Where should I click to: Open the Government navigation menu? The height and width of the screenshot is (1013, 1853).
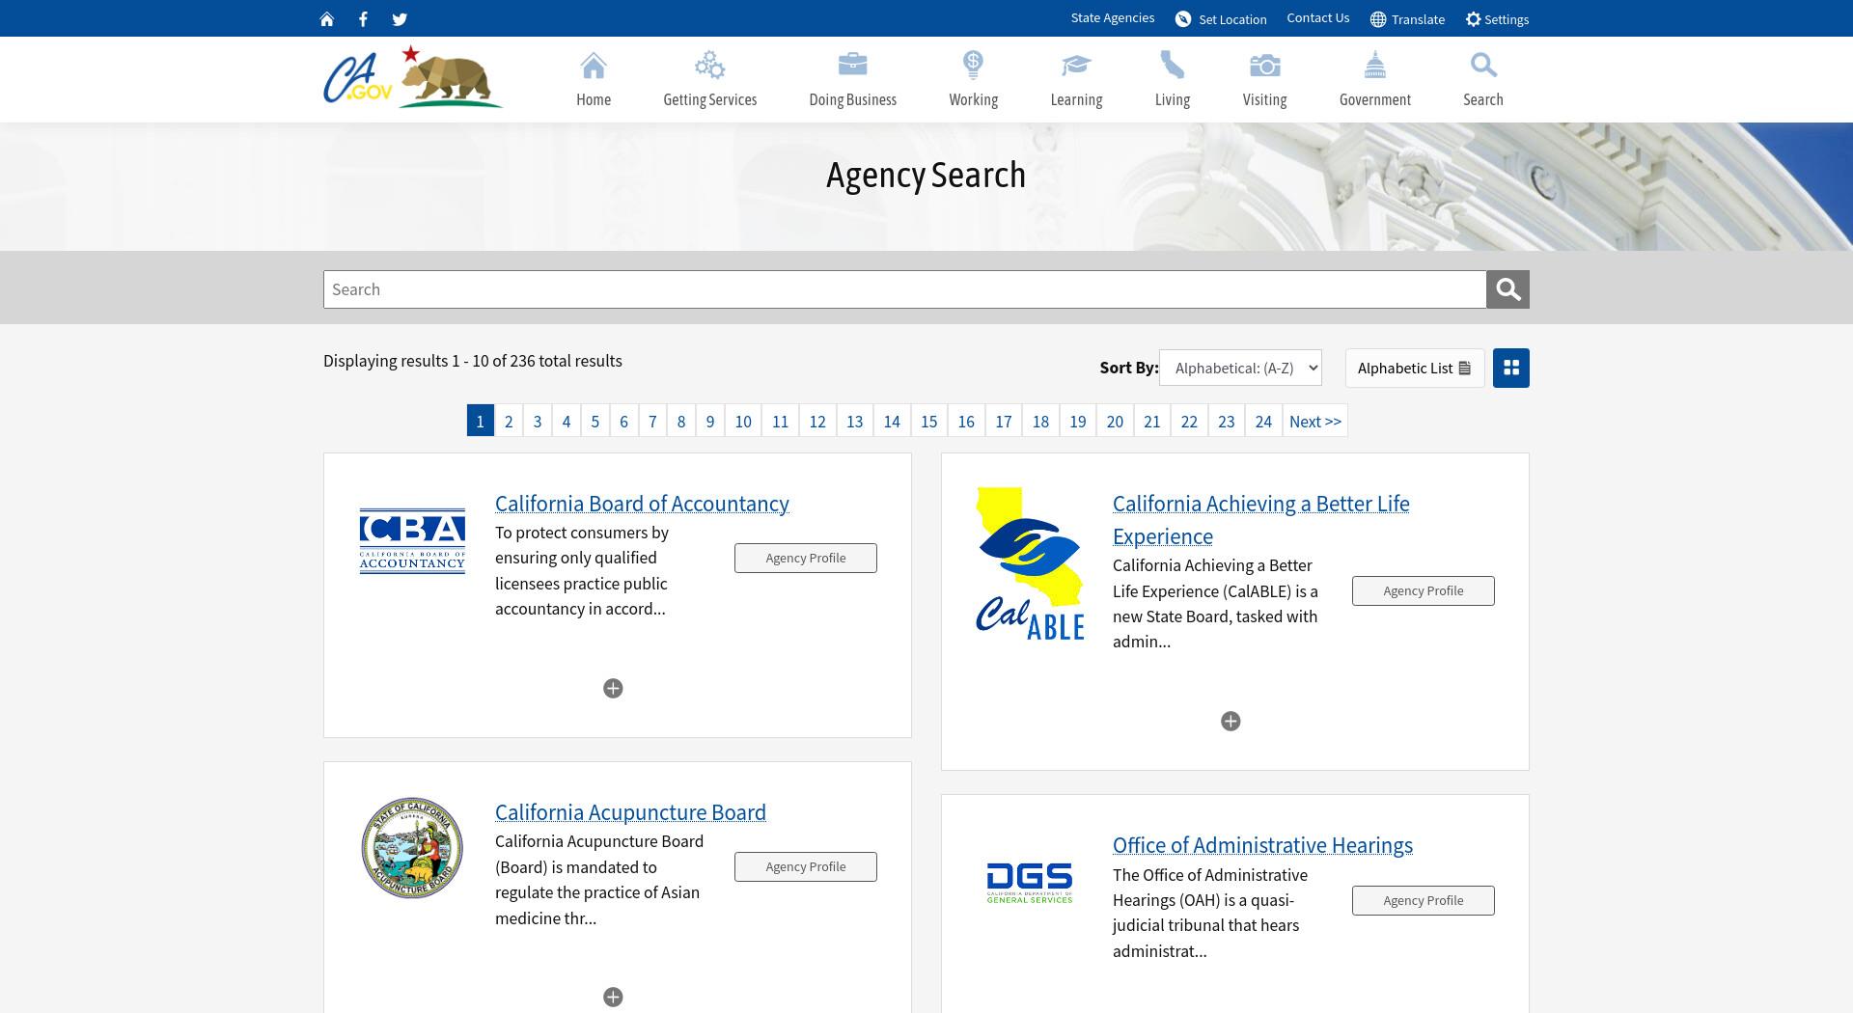tap(1375, 79)
